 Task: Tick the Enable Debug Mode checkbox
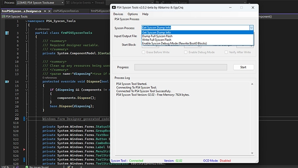coord(186,52)
